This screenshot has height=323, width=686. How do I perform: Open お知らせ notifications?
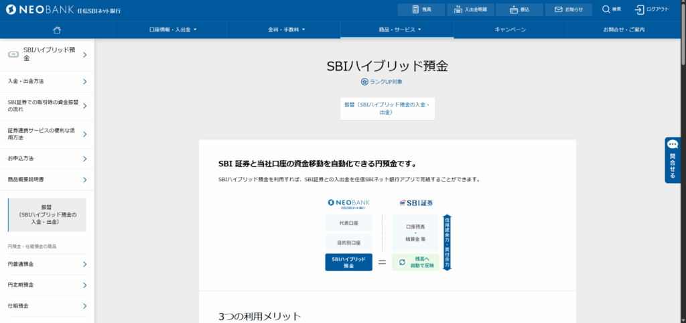click(568, 9)
